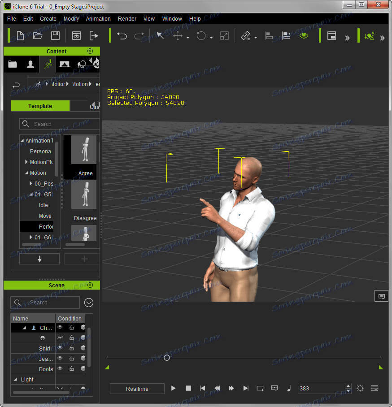Click the Export icon in toolbar
Image resolution: width=392 pixels, height=407 pixels.
[94, 36]
